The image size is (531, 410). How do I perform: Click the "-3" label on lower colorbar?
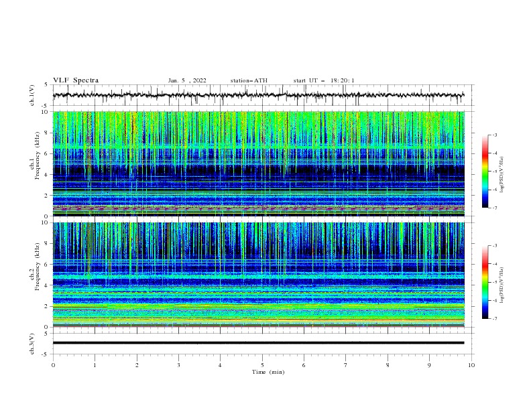click(x=495, y=246)
